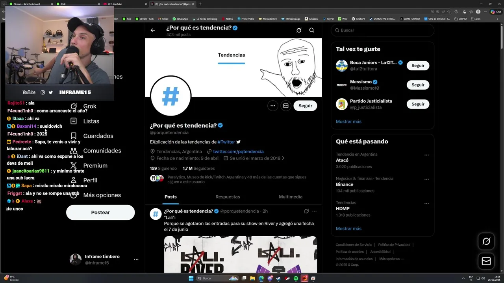Switch to the Respuestas tab
This screenshot has width=504, height=283.
point(228,197)
